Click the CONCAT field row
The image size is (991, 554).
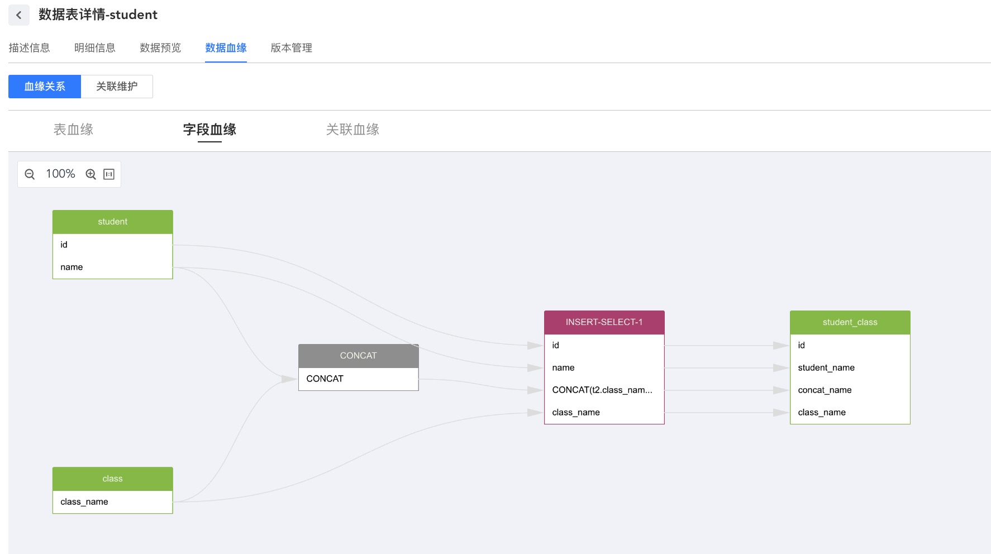pyautogui.click(x=359, y=379)
